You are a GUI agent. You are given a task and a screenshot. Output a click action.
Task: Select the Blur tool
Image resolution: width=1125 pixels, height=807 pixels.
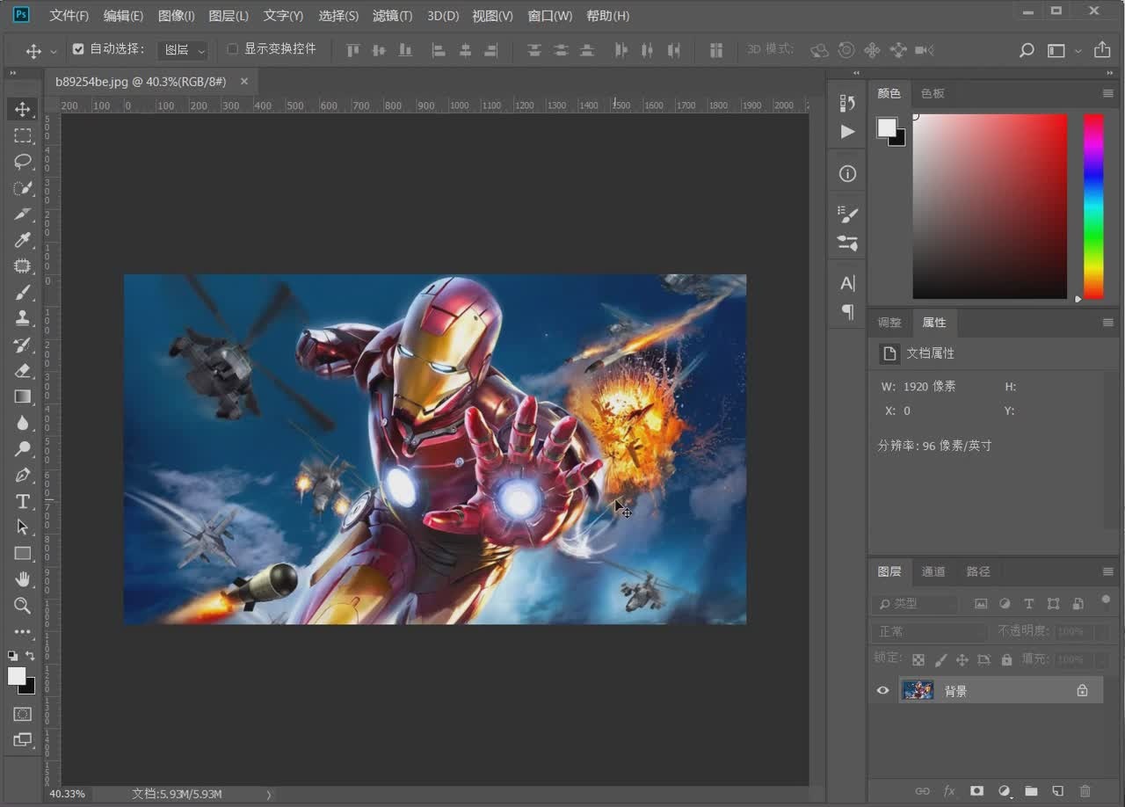(23, 423)
